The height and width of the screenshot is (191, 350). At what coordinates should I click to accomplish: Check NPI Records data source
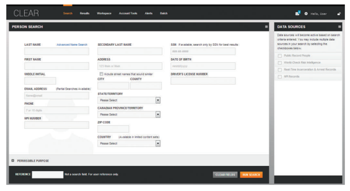coord(279,77)
